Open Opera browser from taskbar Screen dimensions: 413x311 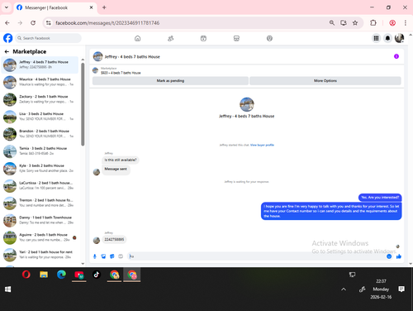click(x=26, y=275)
